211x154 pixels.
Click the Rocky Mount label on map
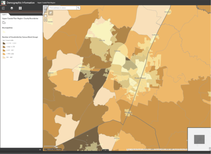click(x=140, y=78)
